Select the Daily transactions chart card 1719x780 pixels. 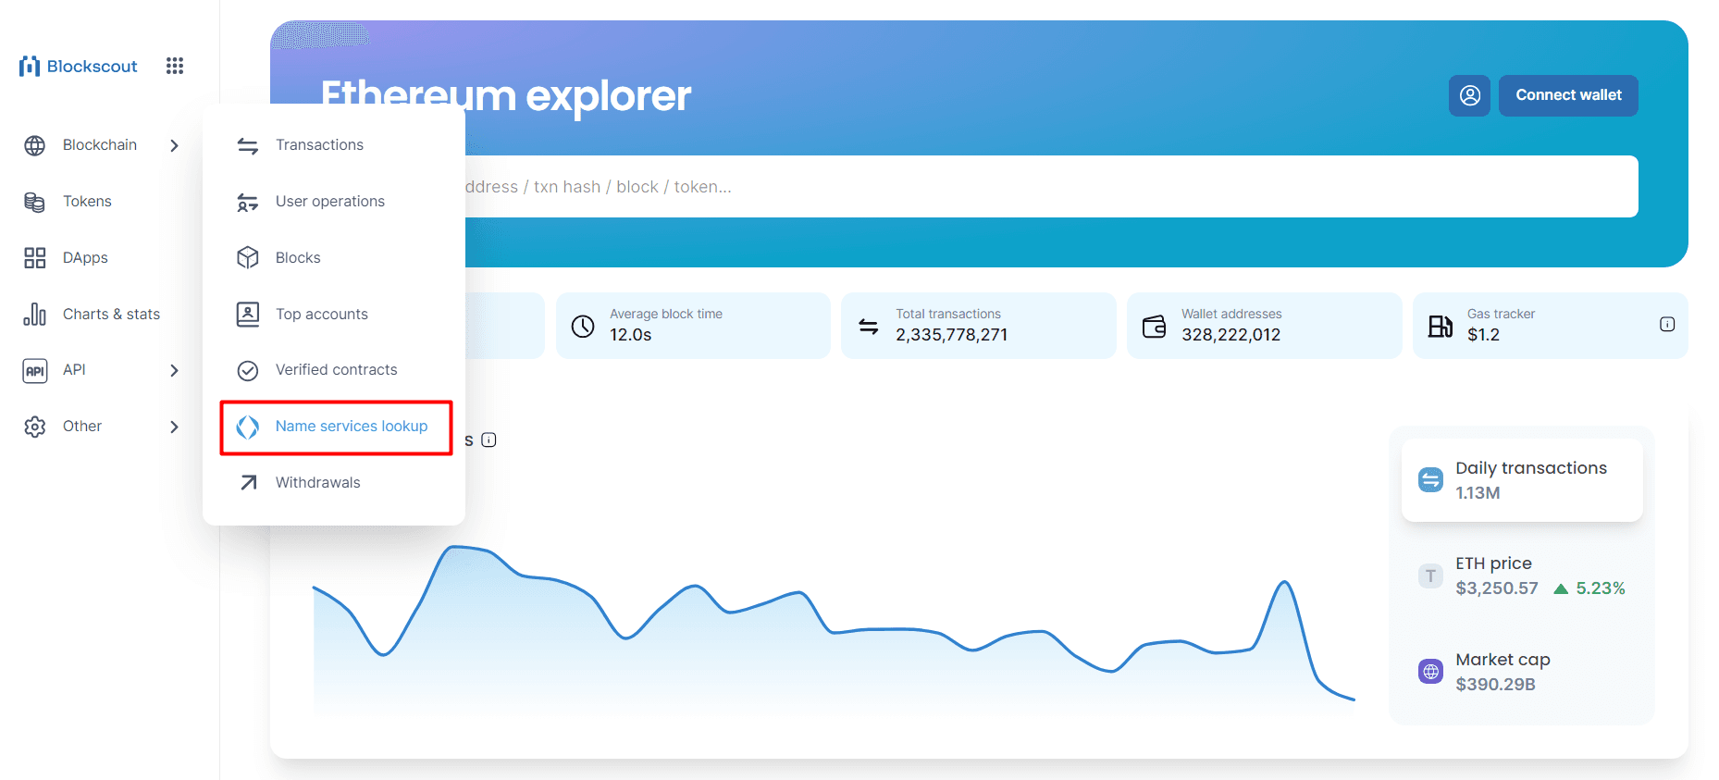click(1522, 480)
